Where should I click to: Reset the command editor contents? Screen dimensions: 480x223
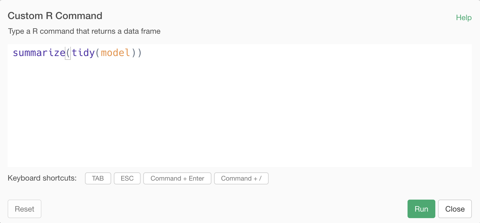(x=25, y=209)
